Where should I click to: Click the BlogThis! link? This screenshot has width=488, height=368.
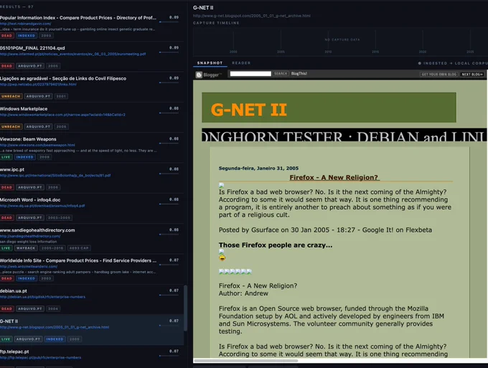[x=299, y=74]
